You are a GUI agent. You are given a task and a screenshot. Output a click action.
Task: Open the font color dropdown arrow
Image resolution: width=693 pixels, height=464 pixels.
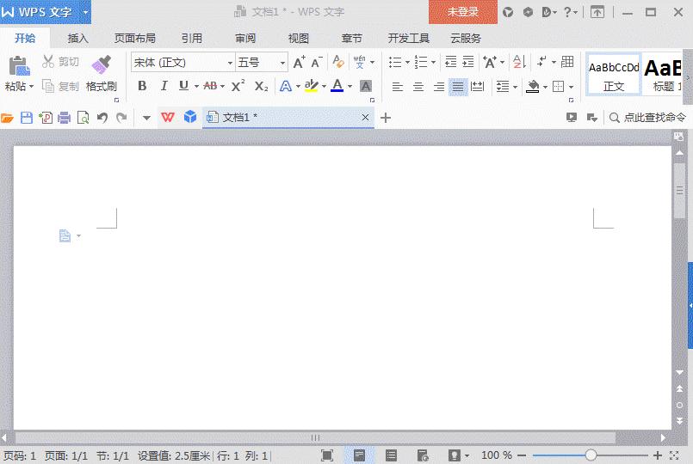coord(350,87)
